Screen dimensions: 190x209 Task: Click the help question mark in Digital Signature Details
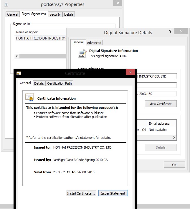170,31
